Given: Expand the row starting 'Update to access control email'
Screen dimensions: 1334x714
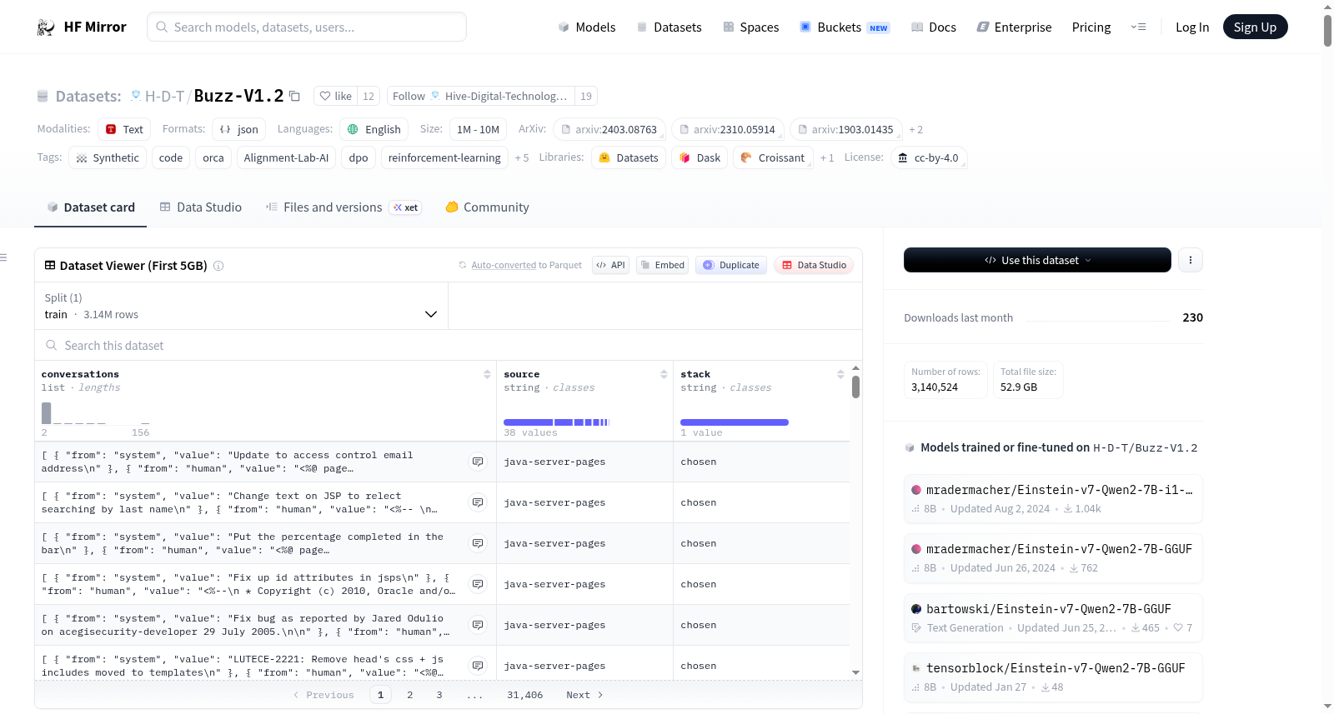Looking at the screenshot, I should [478, 462].
